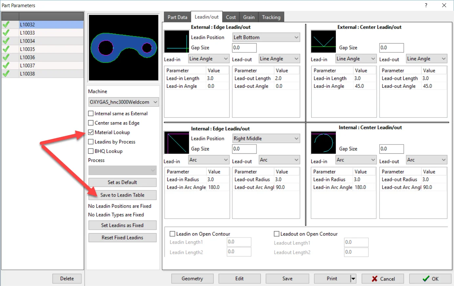Click the green checkmark icon beside L10036
This screenshot has height=286, width=454.
(x=6, y=57)
